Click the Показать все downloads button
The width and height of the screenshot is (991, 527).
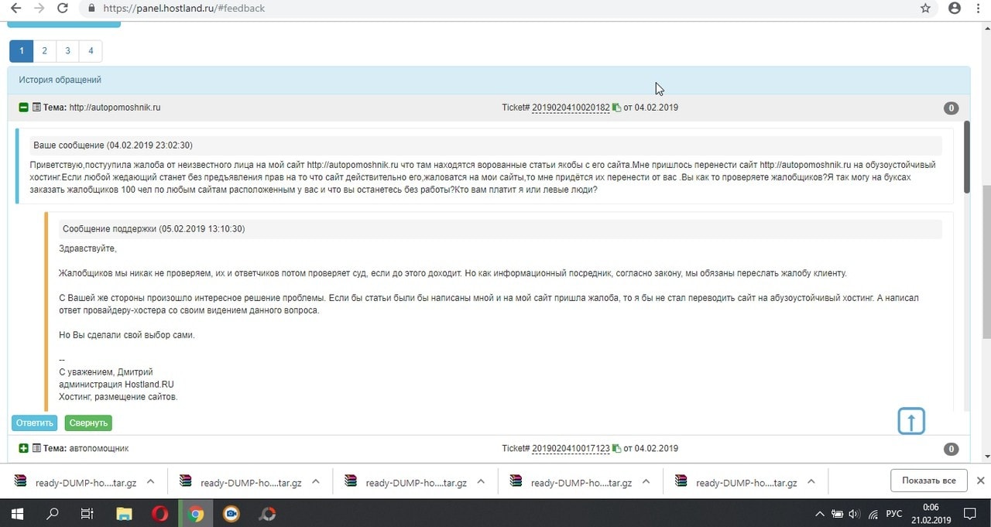coord(929,481)
